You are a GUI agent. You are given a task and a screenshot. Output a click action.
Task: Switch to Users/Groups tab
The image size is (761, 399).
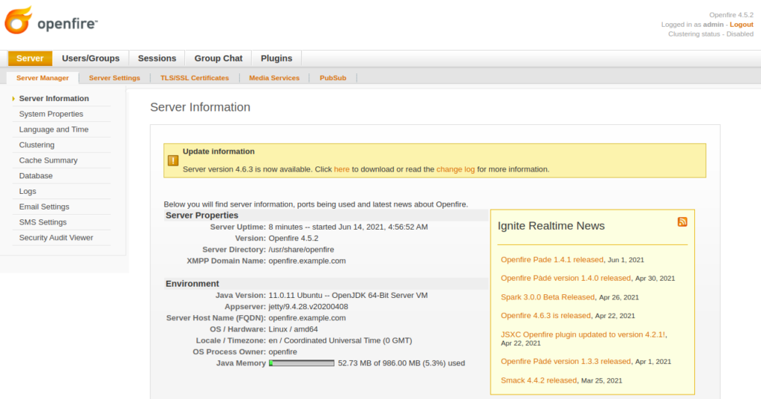pyautogui.click(x=91, y=58)
